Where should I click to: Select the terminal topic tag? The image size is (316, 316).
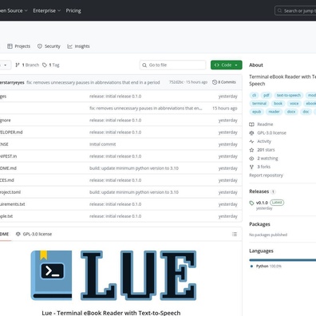[x=259, y=104]
